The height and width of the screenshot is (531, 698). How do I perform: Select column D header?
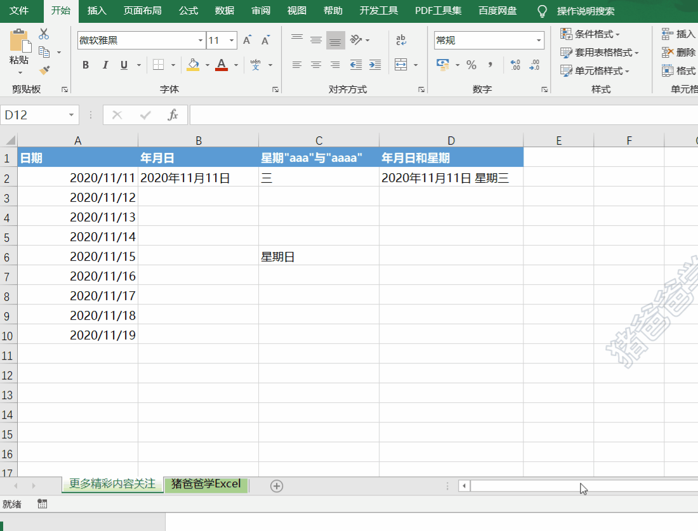pyautogui.click(x=451, y=141)
